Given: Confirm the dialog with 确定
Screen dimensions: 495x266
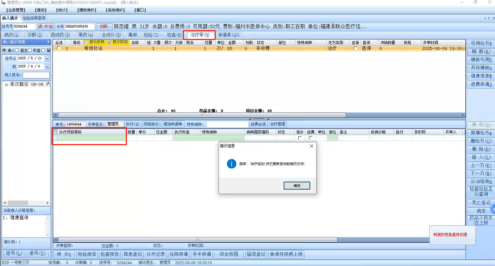Looking at the screenshot, I should [x=297, y=186].
